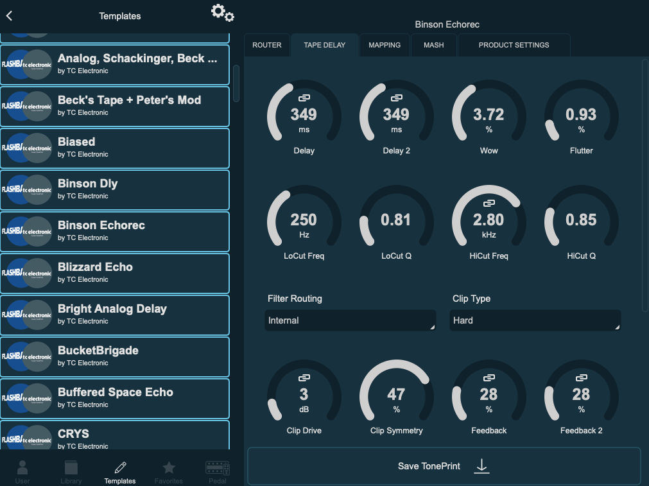
Task: Click the Binson Echorec title text
Action: click(447, 24)
